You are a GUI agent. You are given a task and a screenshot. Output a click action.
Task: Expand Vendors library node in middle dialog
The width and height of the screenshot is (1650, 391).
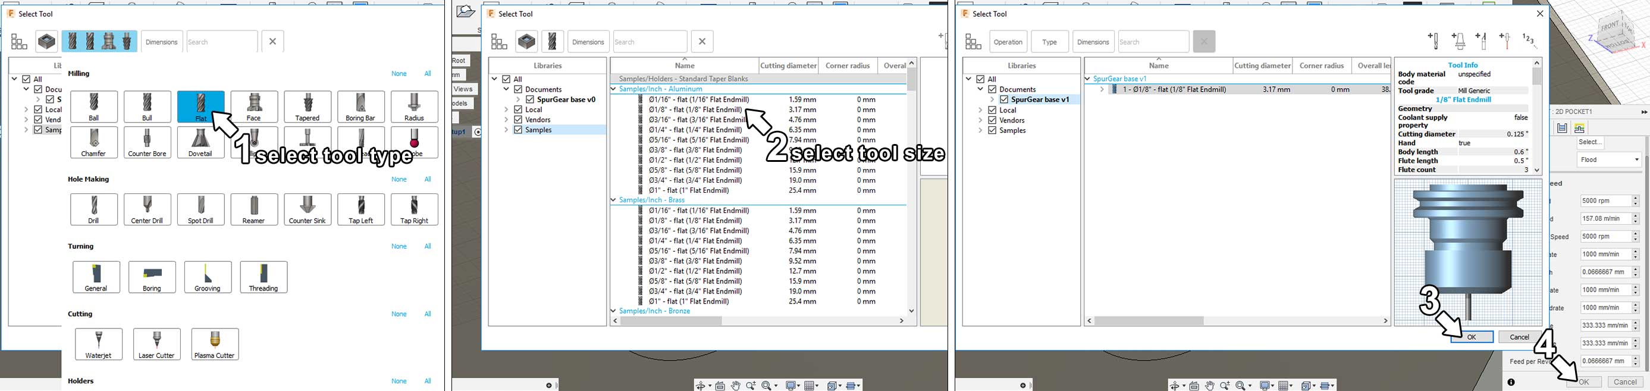point(507,120)
